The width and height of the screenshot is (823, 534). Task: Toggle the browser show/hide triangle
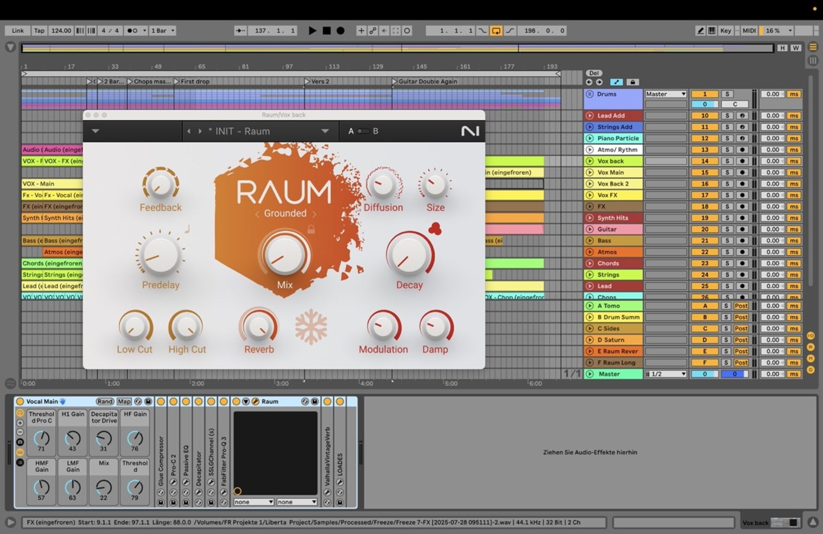click(x=10, y=47)
